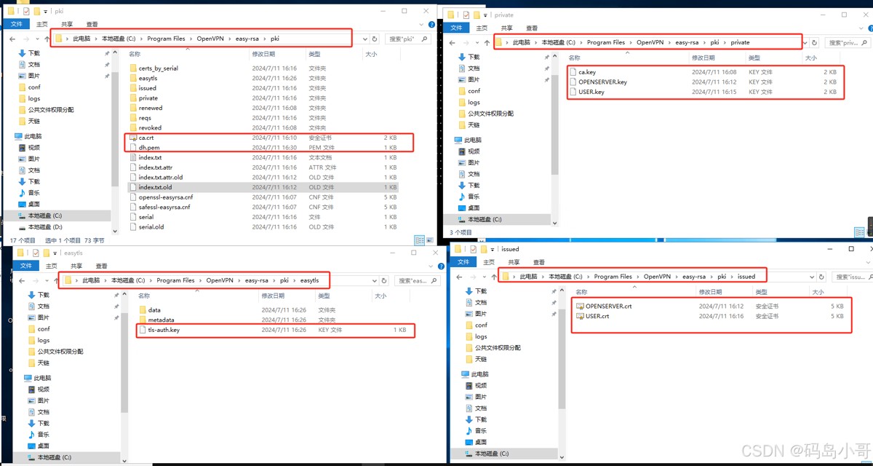Click easy-rsa breadcrumb in private address bar
Viewport: 873px width, 466px height.
(x=687, y=42)
